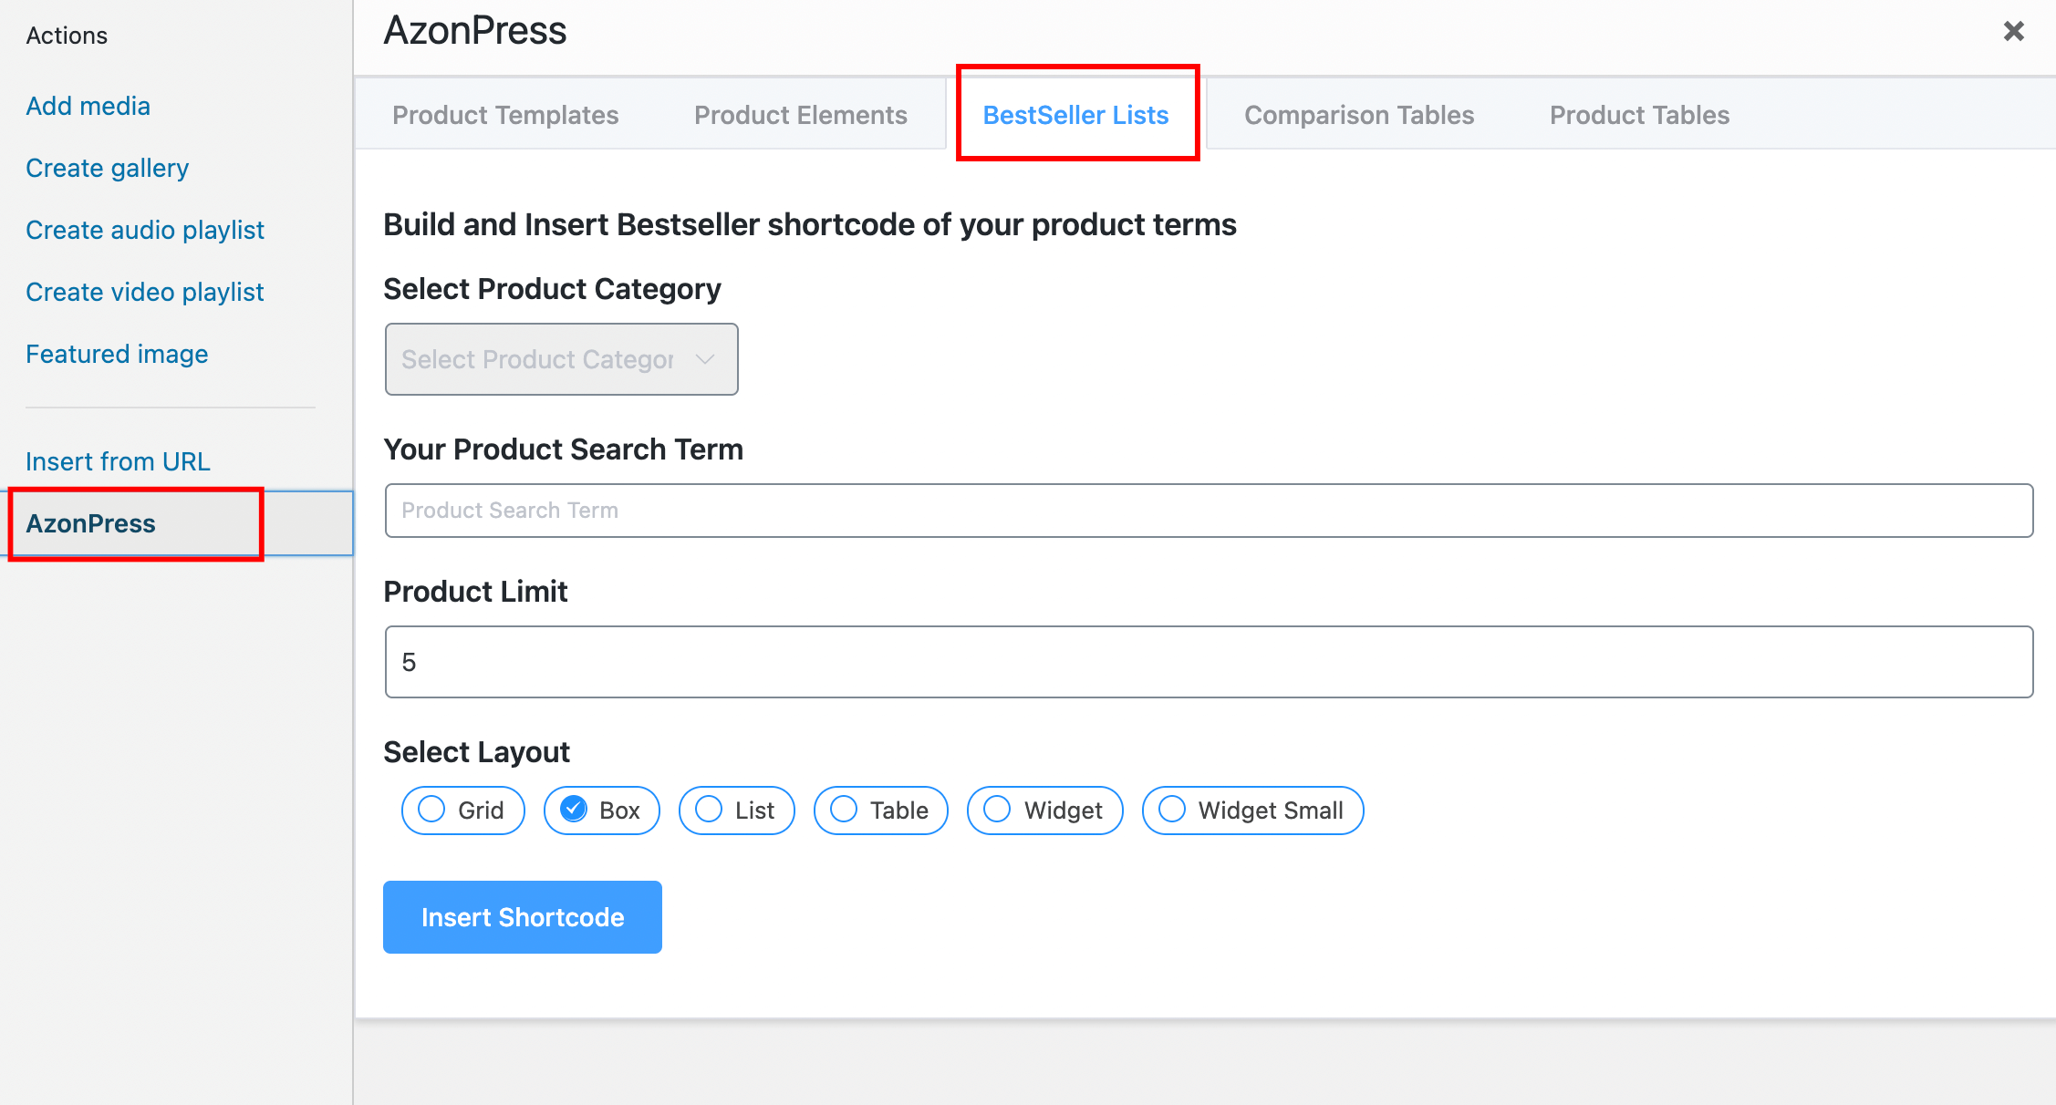Click the Create gallery action icon
Viewport: 2056px width, 1105px height.
pyautogui.click(x=109, y=168)
